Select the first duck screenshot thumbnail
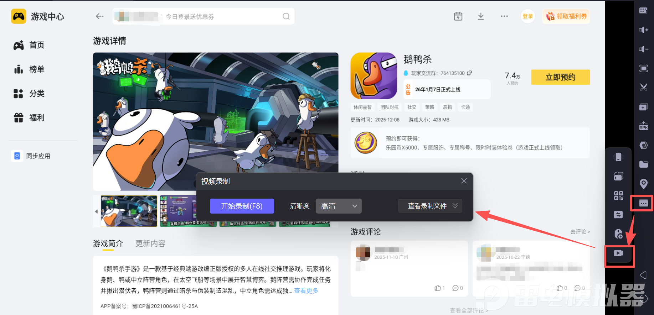The width and height of the screenshot is (654, 315). 129,211
